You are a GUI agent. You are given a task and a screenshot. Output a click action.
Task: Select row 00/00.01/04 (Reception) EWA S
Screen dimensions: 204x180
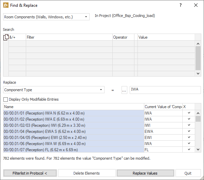click(x=74, y=132)
